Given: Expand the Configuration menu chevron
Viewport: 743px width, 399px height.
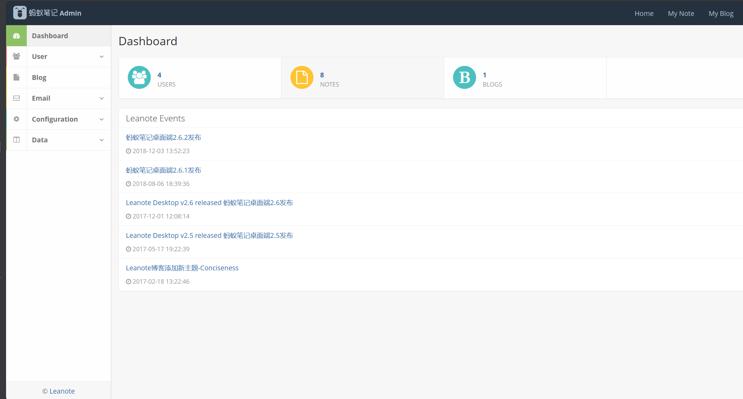Looking at the screenshot, I should click(102, 119).
